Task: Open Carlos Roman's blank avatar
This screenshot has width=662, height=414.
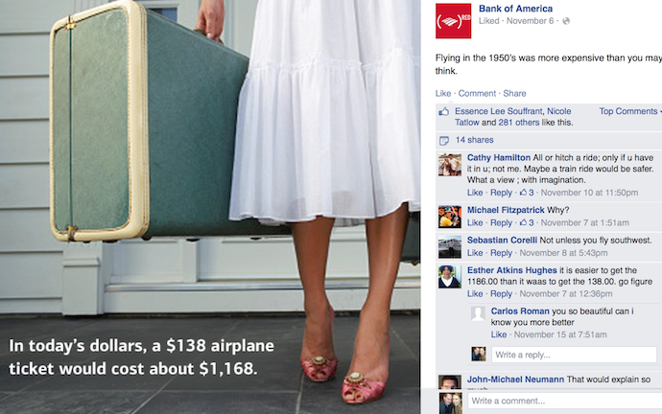Action: pos(478,314)
